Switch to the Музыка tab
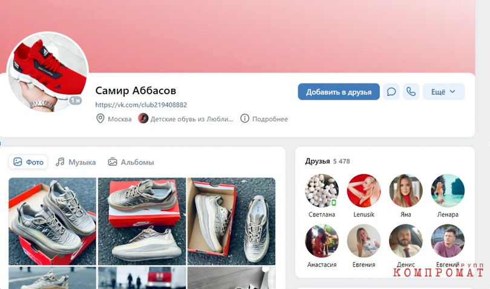490x289 pixels. [x=76, y=162]
